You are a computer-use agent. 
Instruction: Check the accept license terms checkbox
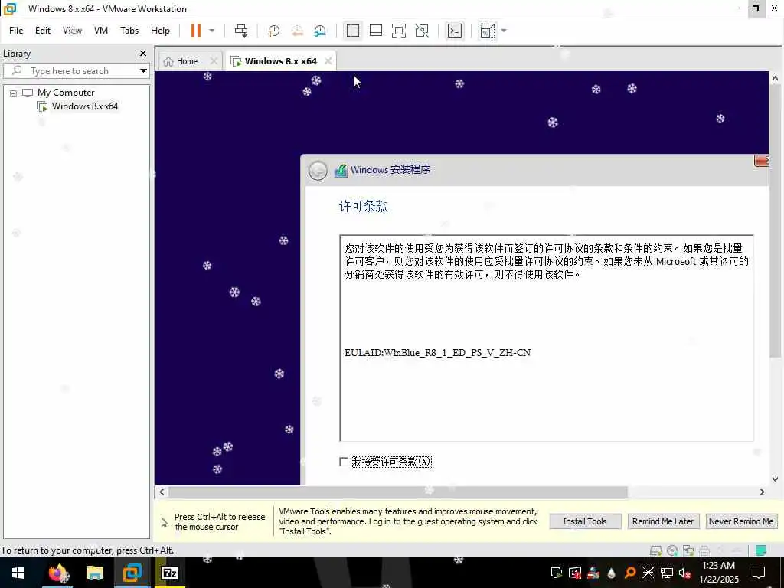tap(344, 462)
